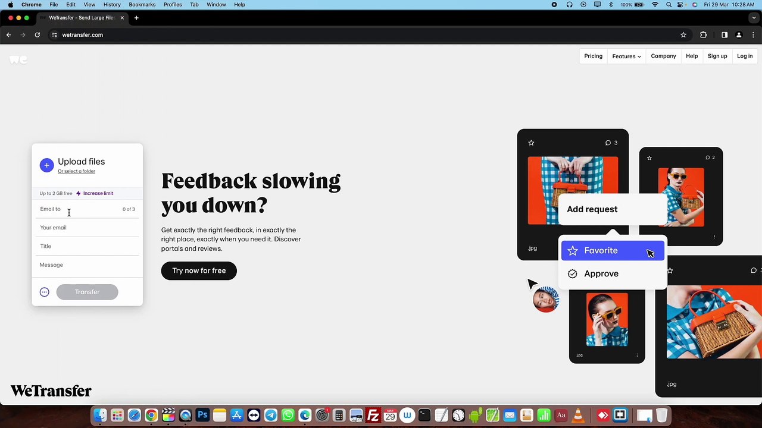This screenshot has height=428, width=762.
Task: Click the Sign up button
Action: coord(717,56)
